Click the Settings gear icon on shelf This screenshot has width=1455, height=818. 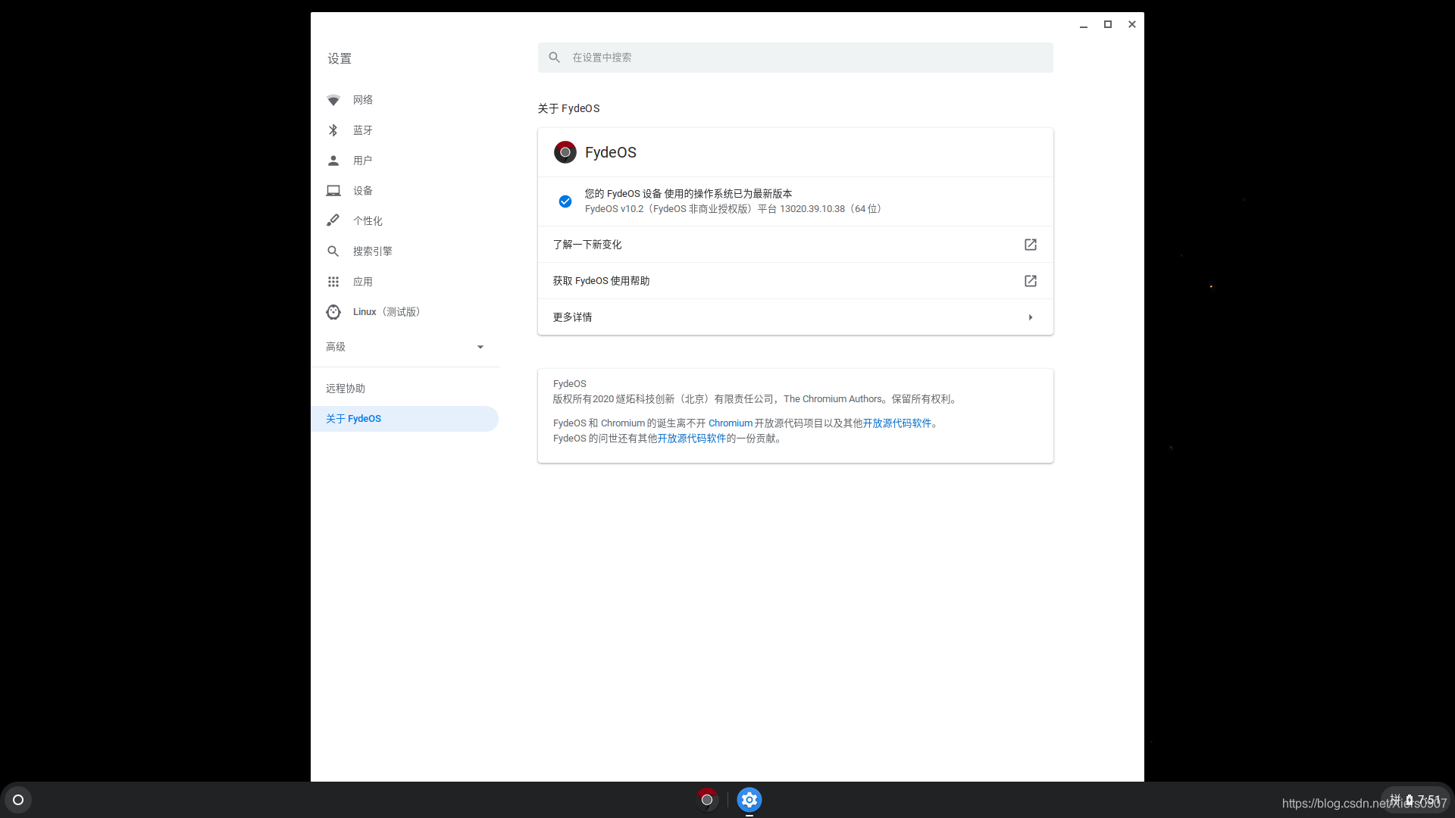tap(749, 800)
